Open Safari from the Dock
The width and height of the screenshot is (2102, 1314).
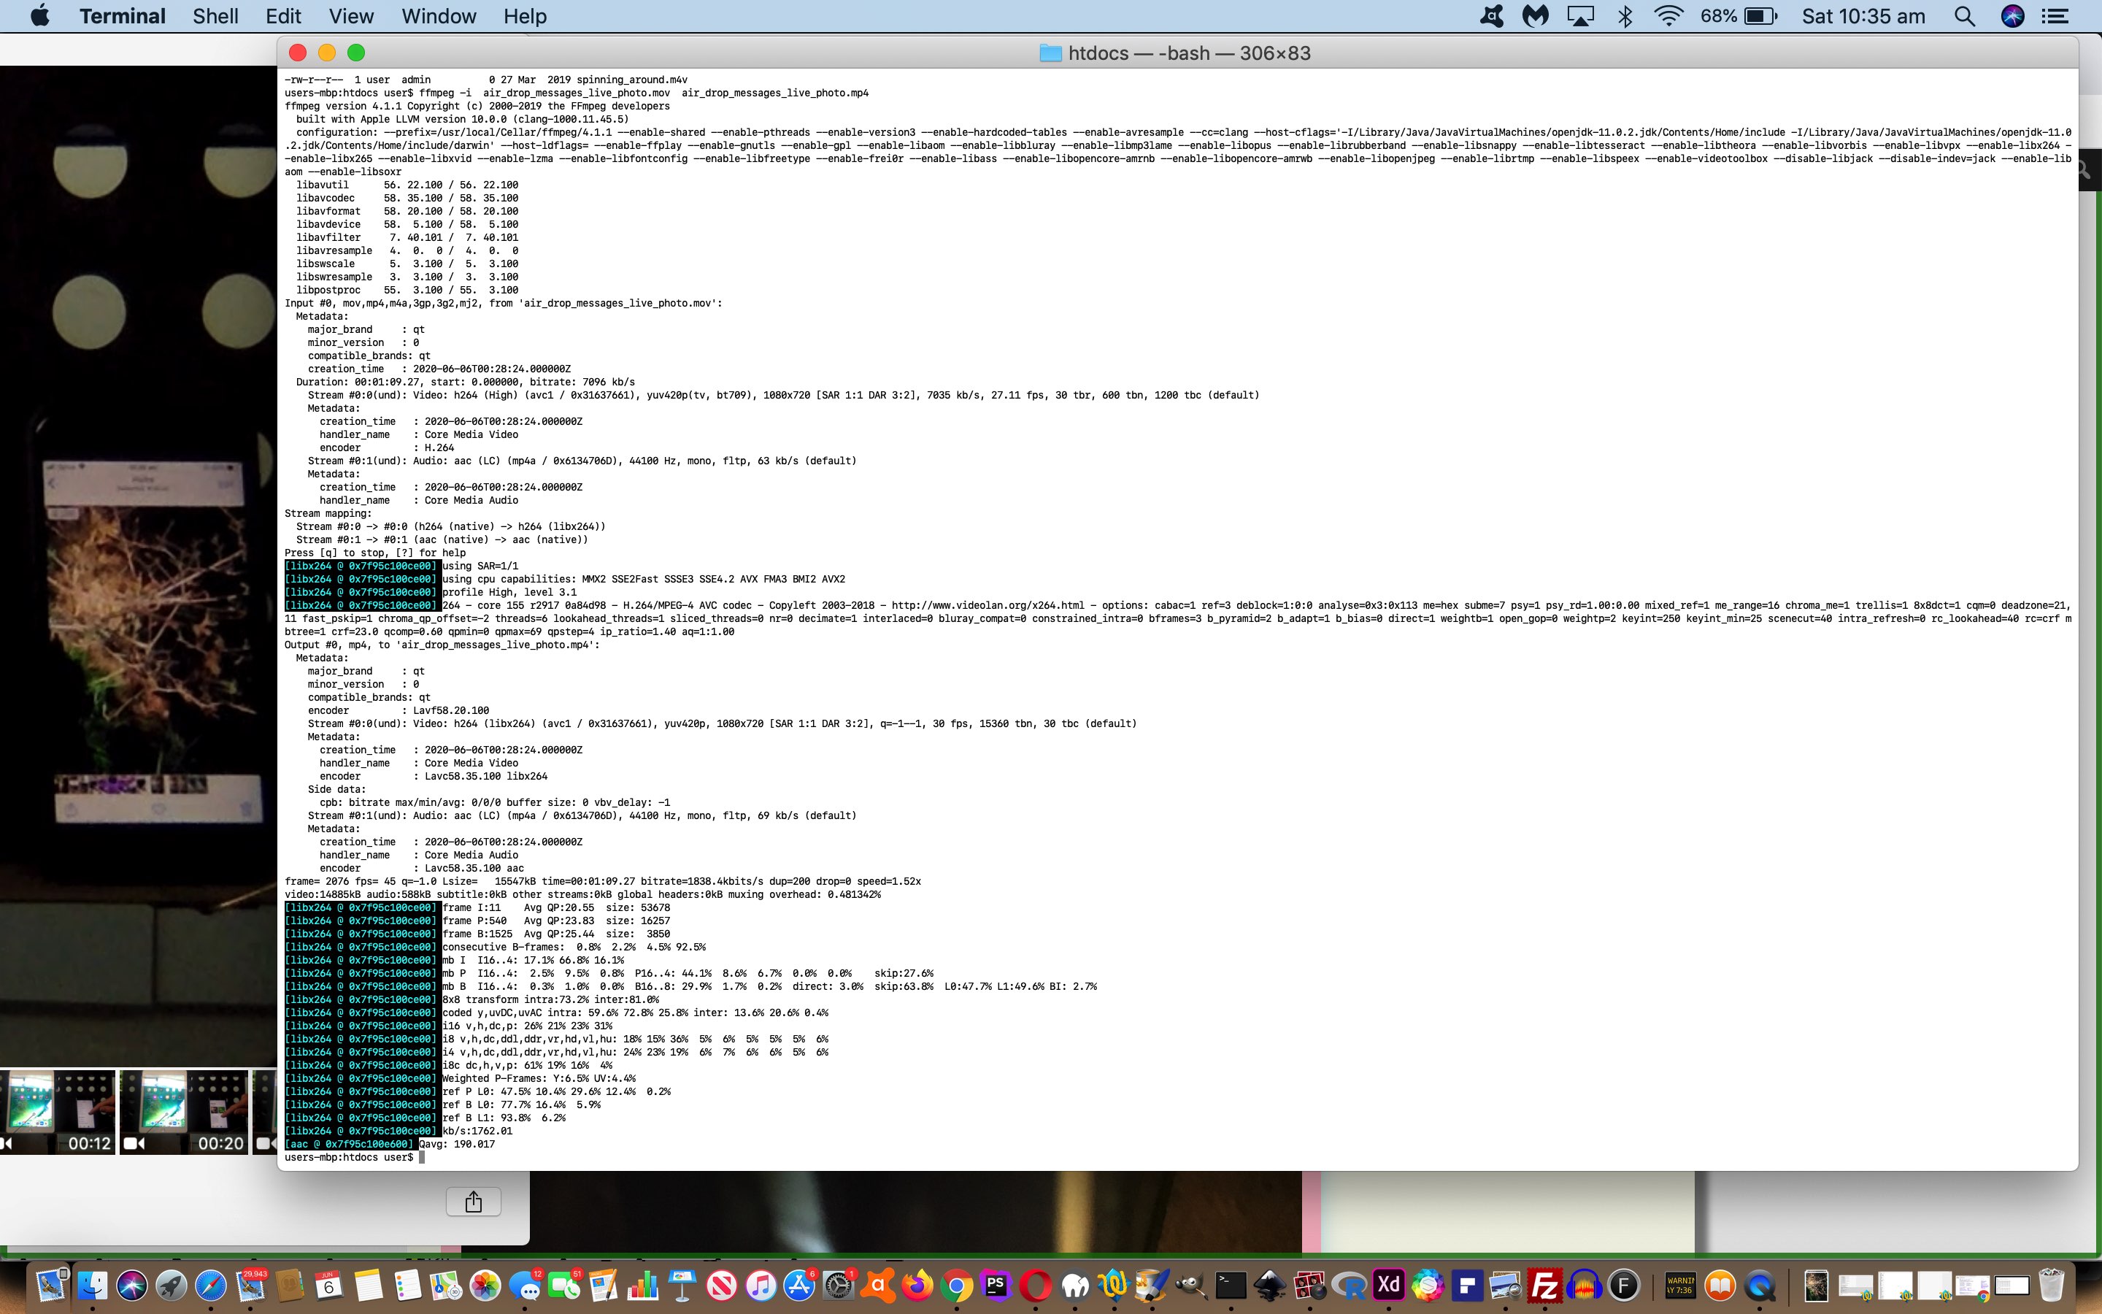(x=211, y=1286)
